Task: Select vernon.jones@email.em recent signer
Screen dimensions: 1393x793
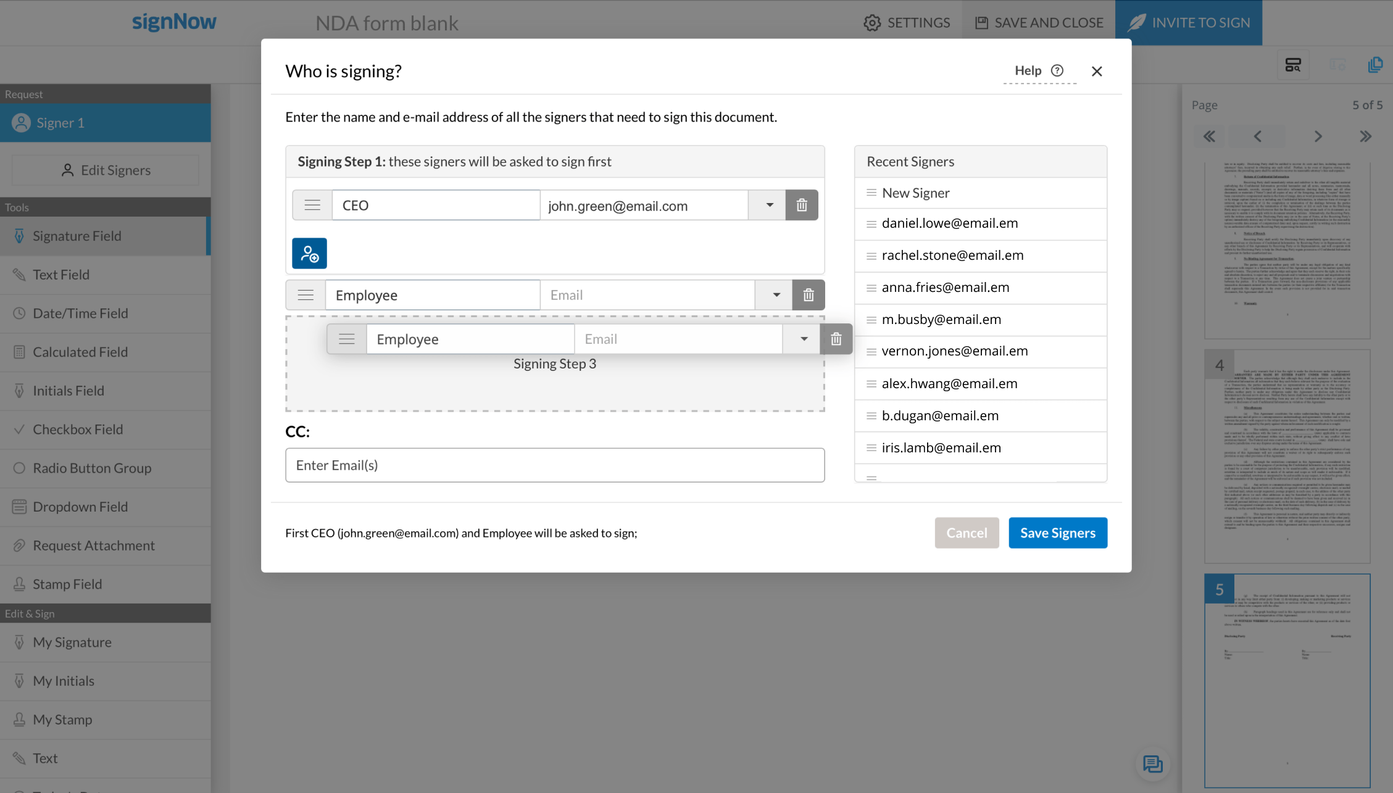Action: (954, 351)
